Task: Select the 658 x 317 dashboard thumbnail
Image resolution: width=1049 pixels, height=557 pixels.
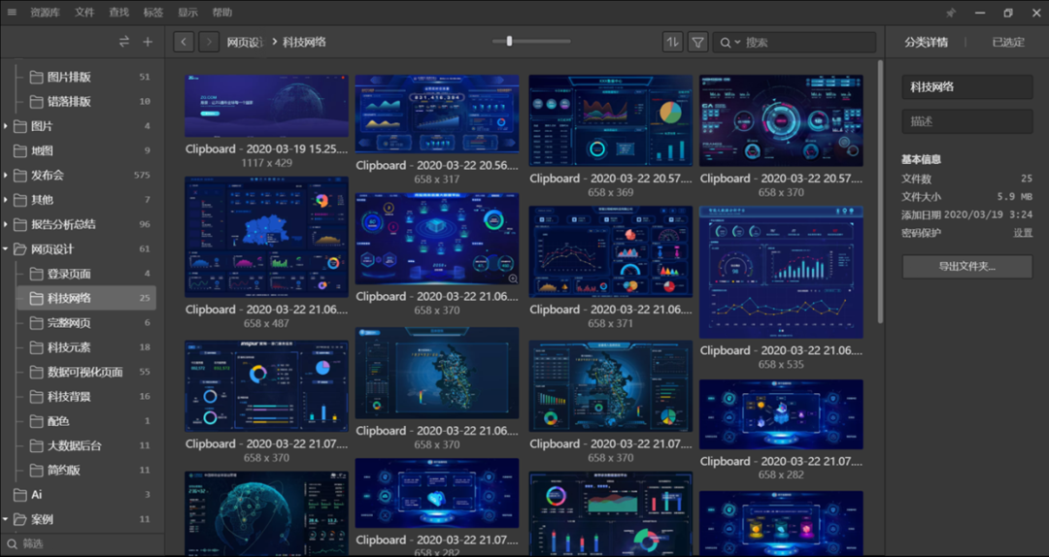Action: coord(437,114)
